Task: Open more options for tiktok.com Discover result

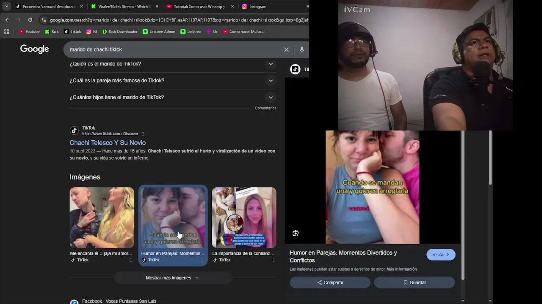Action: pyautogui.click(x=143, y=134)
